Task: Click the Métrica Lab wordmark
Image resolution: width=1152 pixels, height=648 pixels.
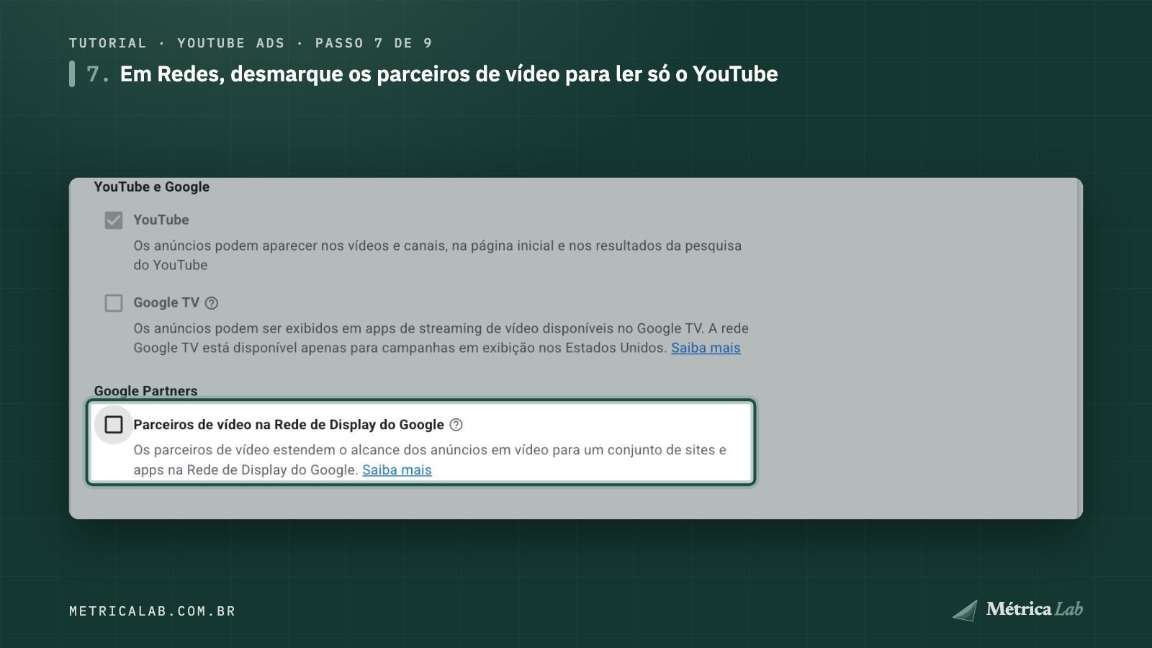Action: click(1035, 609)
